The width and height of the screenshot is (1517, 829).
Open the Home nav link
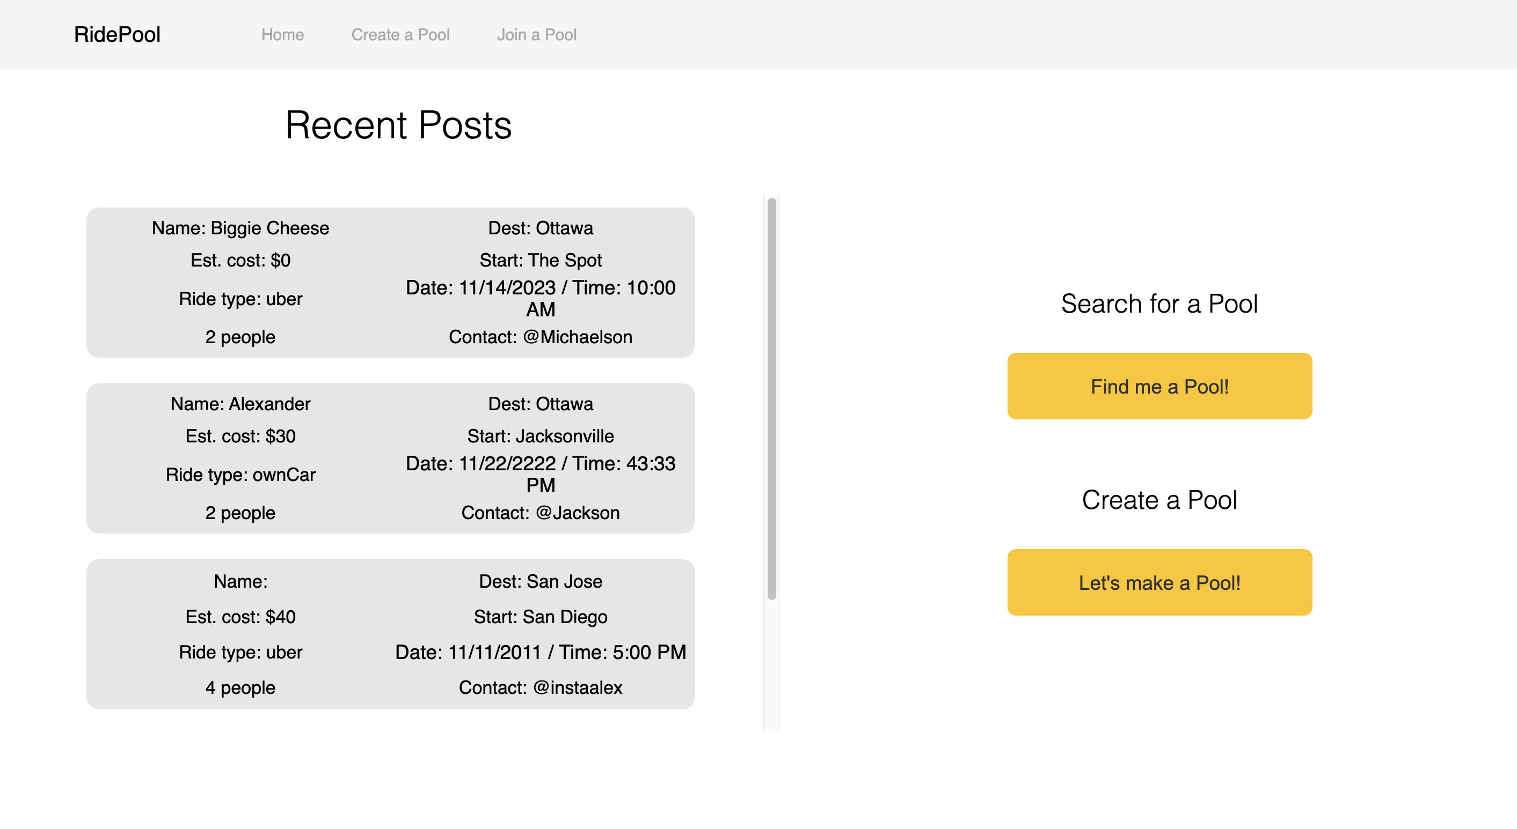(282, 35)
